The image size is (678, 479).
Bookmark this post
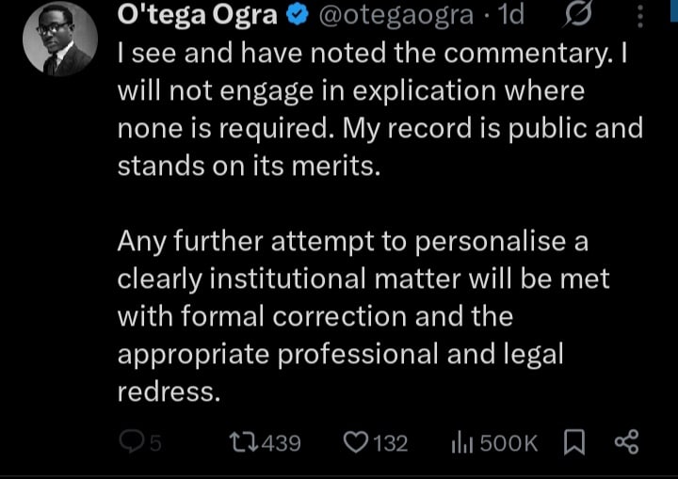point(573,441)
